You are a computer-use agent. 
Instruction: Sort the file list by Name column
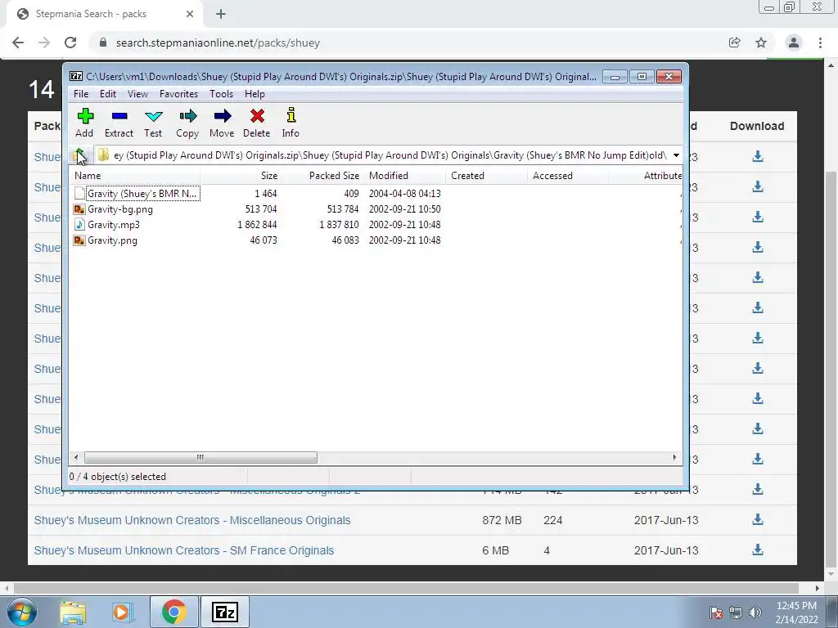(135, 176)
